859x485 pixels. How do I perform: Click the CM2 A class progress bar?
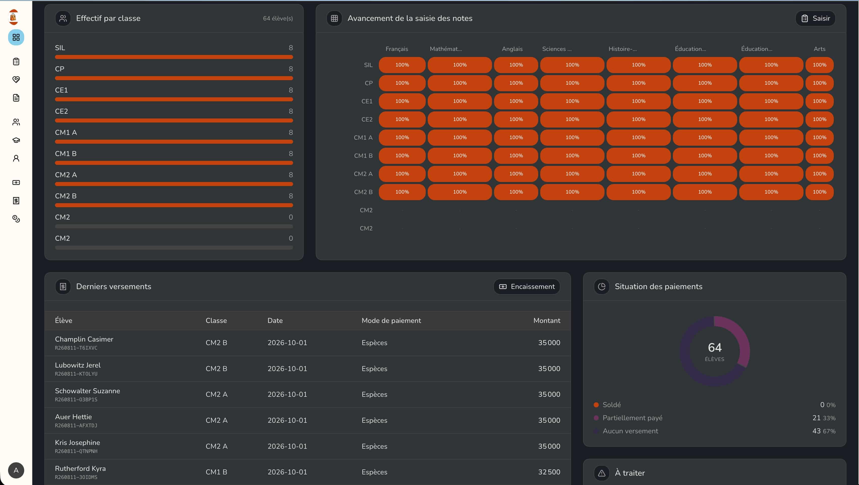tap(174, 184)
